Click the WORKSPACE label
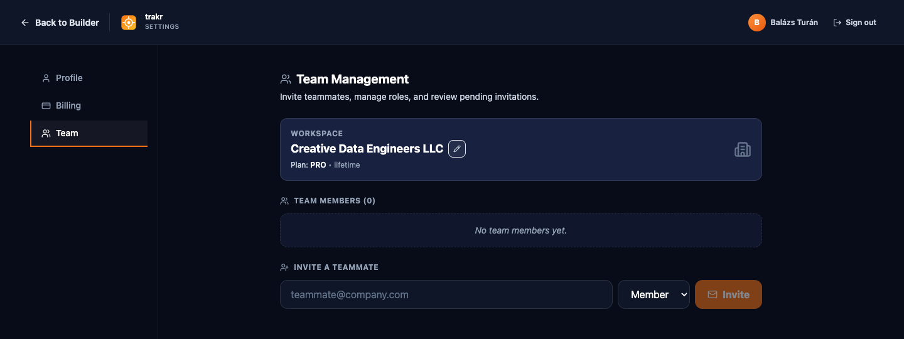904x339 pixels. tap(316, 134)
